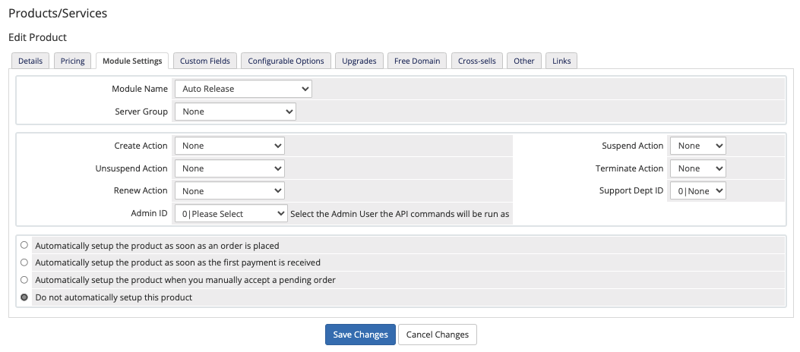Click the Save Changes button

pos(360,335)
